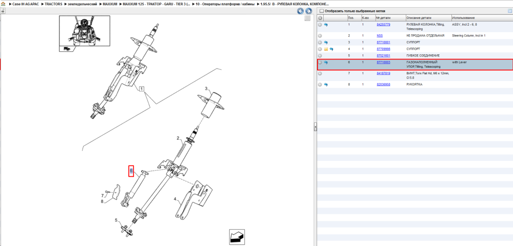Screen dimensions: 513x246
Task: Open part number link 87710003
Action: pos(383,62)
